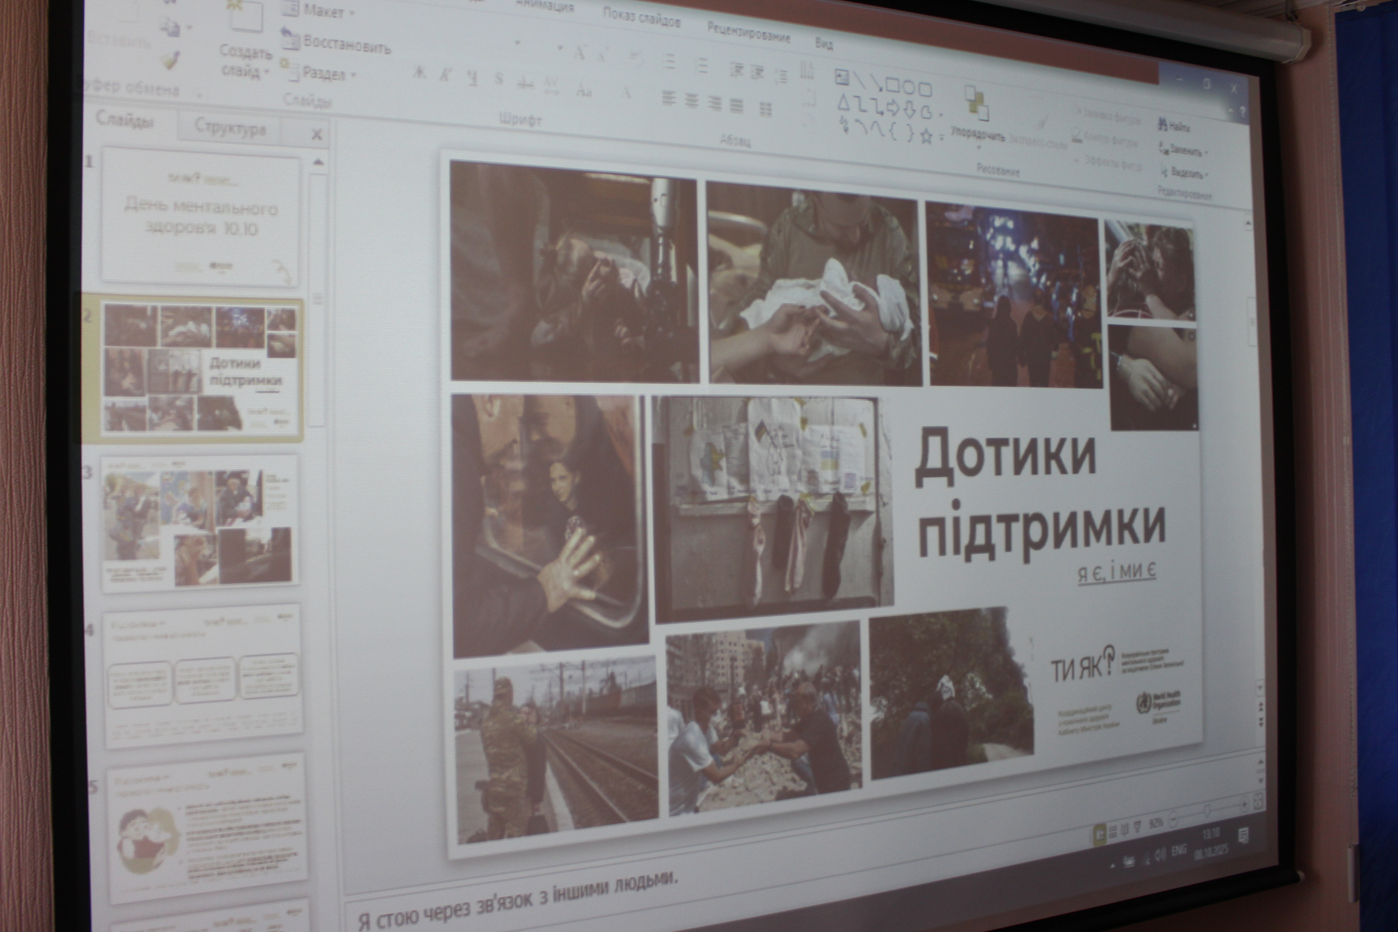The image size is (1398, 932).
Task: Select the star shape in shapes gallery
Action: click(x=926, y=136)
